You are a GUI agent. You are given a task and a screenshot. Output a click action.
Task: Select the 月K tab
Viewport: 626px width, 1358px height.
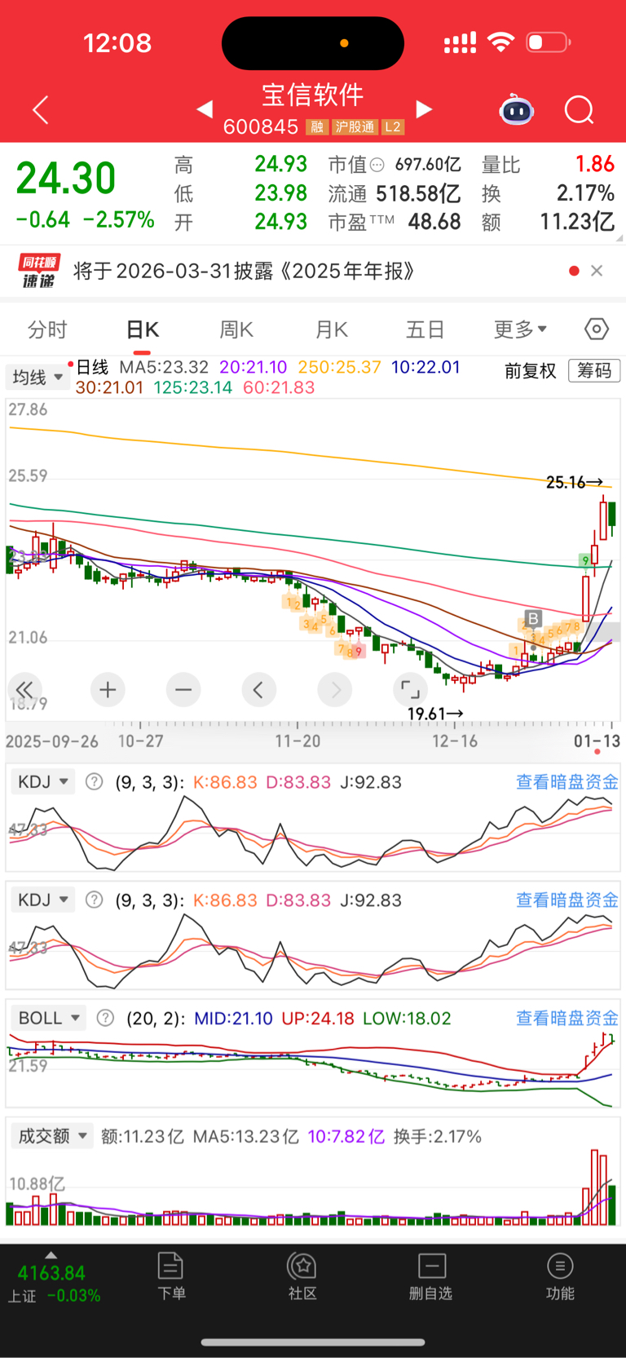332,330
